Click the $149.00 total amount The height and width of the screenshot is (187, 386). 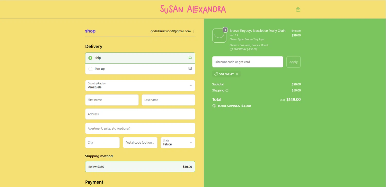tap(293, 100)
